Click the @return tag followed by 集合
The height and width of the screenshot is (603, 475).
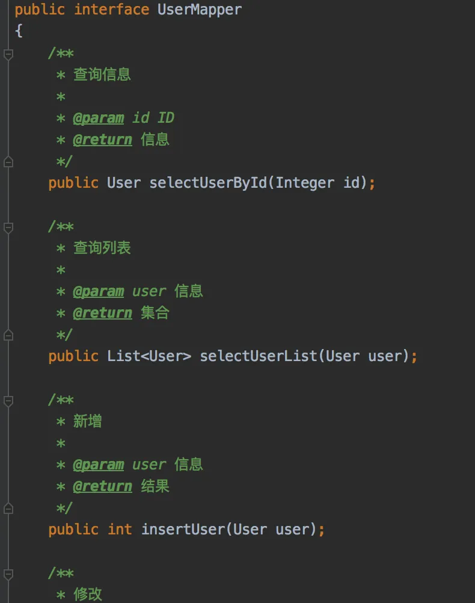pos(102,313)
